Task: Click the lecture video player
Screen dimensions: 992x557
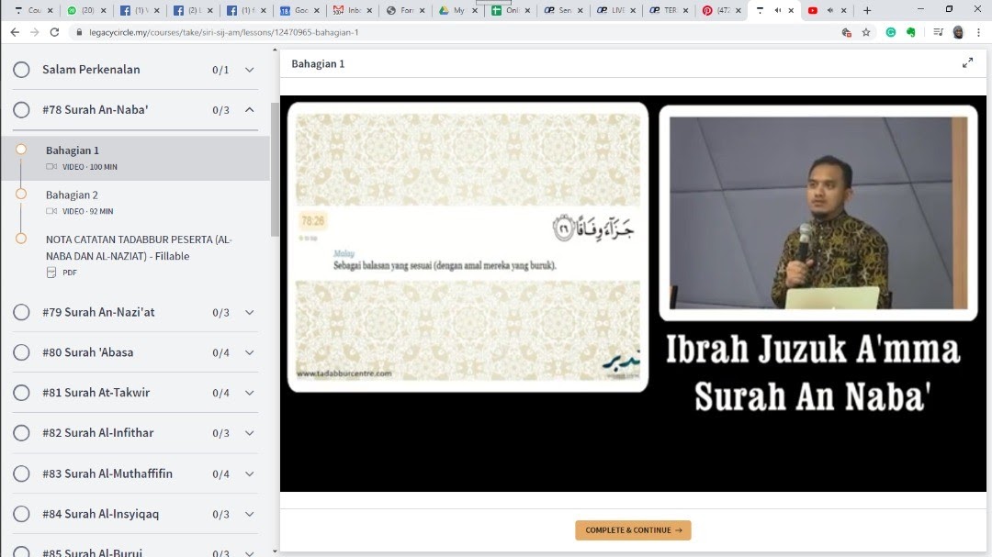Action: [x=633, y=294]
